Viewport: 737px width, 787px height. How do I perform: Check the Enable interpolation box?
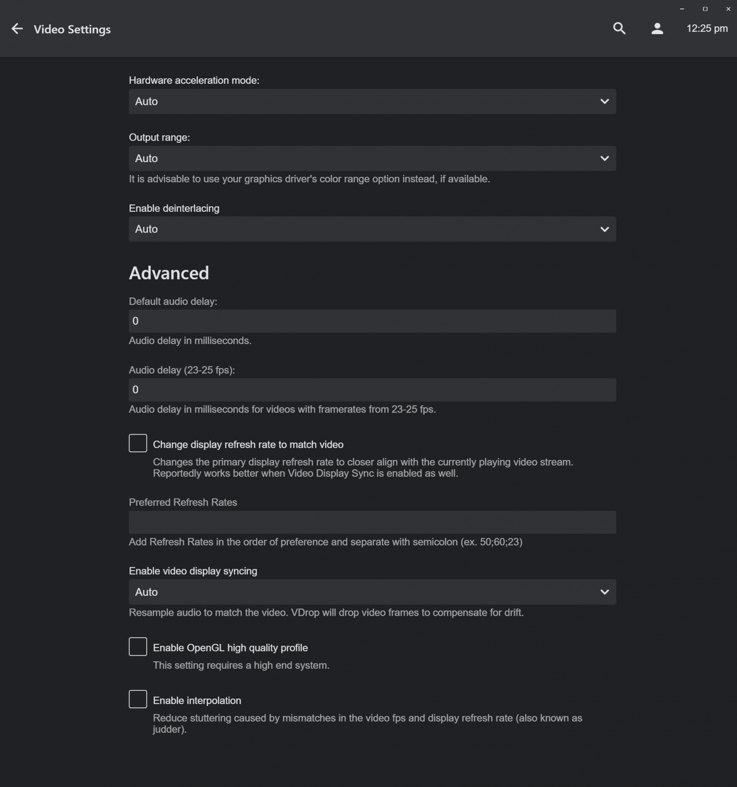(138, 699)
